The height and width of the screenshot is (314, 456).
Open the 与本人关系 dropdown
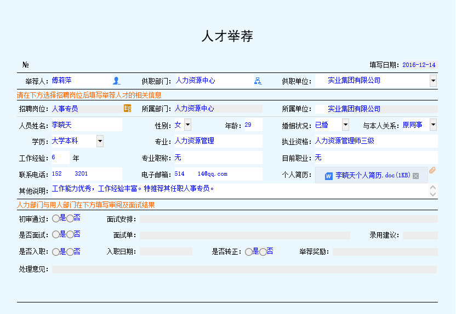434,125
